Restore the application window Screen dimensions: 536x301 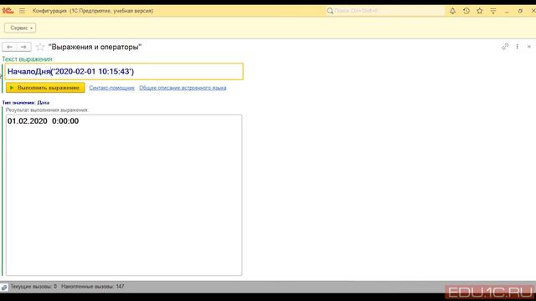click(520, 11)
